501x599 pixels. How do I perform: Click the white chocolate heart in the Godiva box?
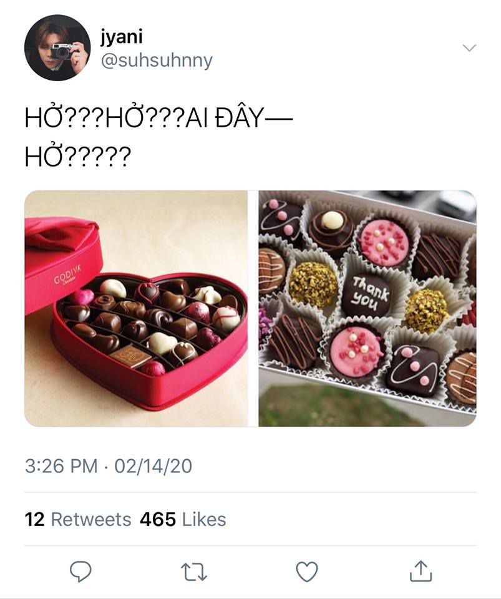pos(160,342)
